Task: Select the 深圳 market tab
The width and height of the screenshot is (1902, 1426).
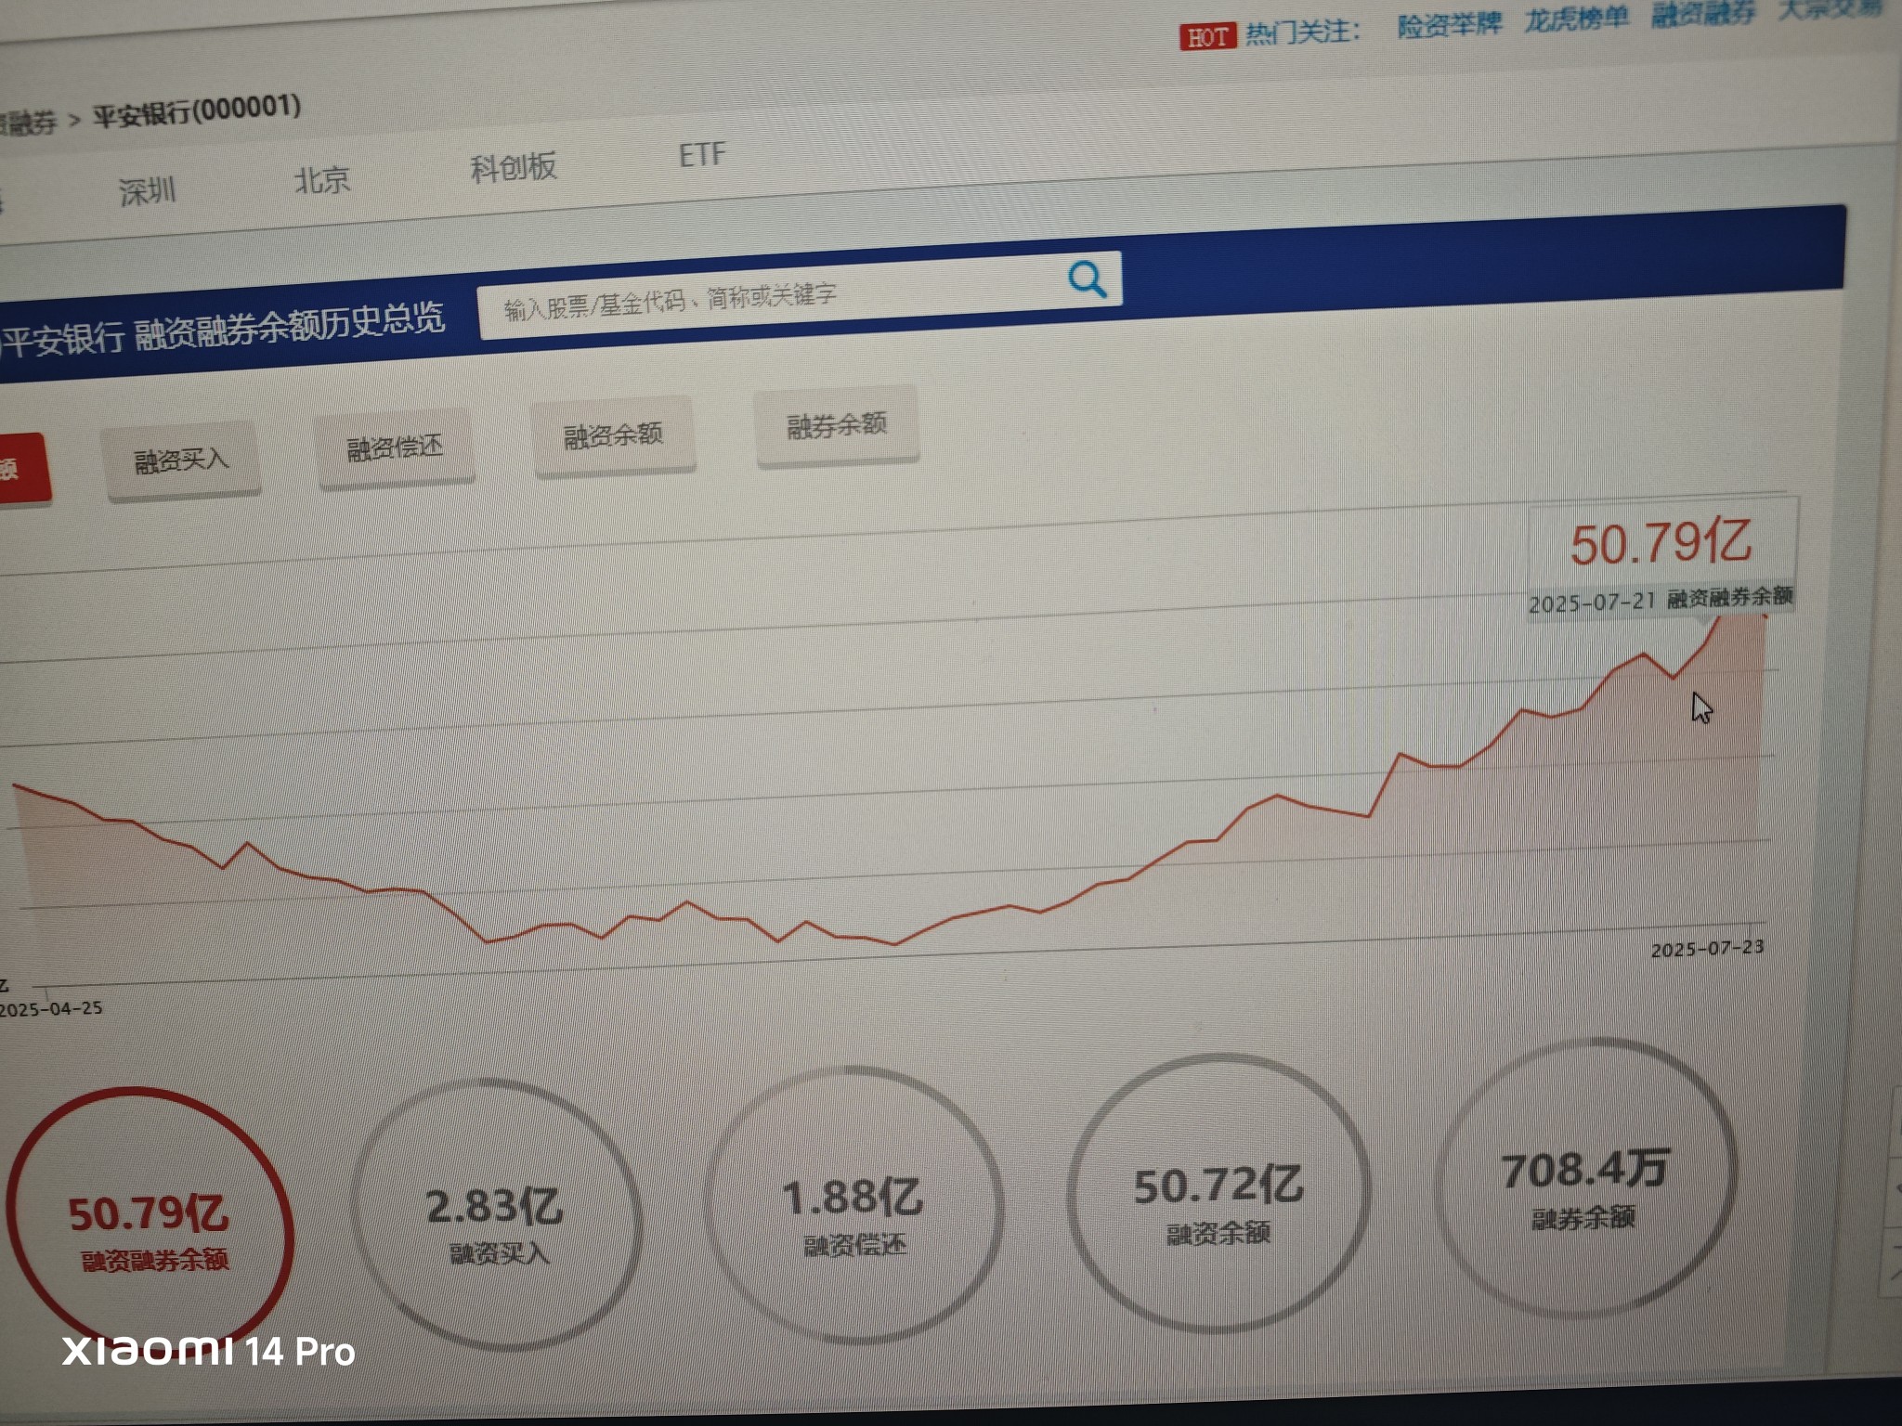Action: click(x=147, y=192)
